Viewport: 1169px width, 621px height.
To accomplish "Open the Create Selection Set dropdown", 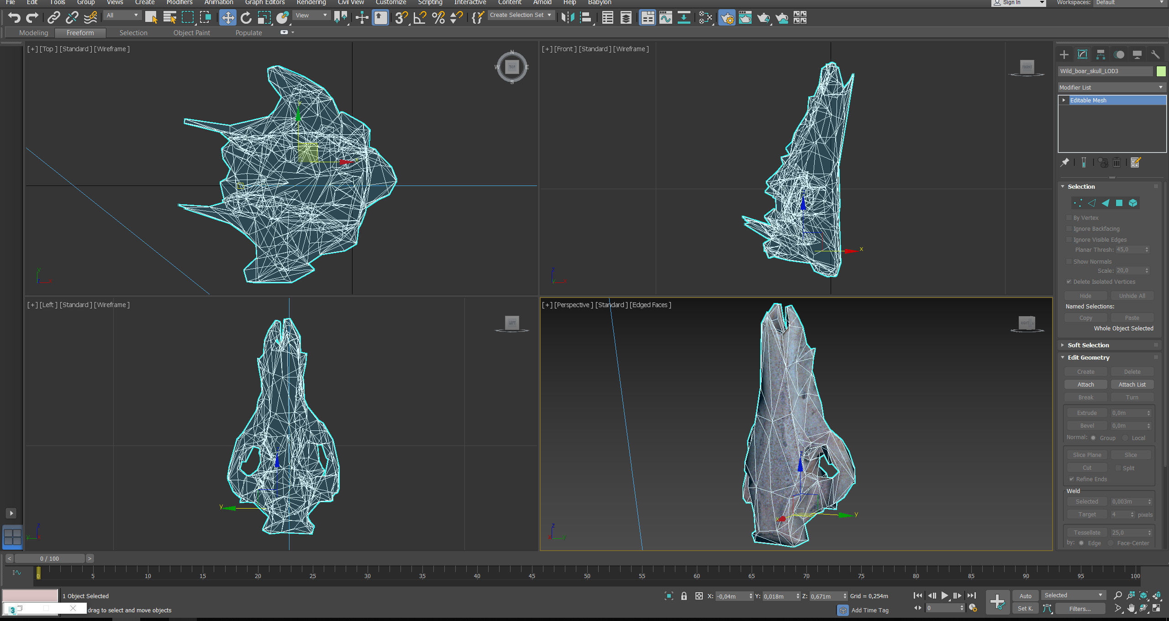I will 521,15.
